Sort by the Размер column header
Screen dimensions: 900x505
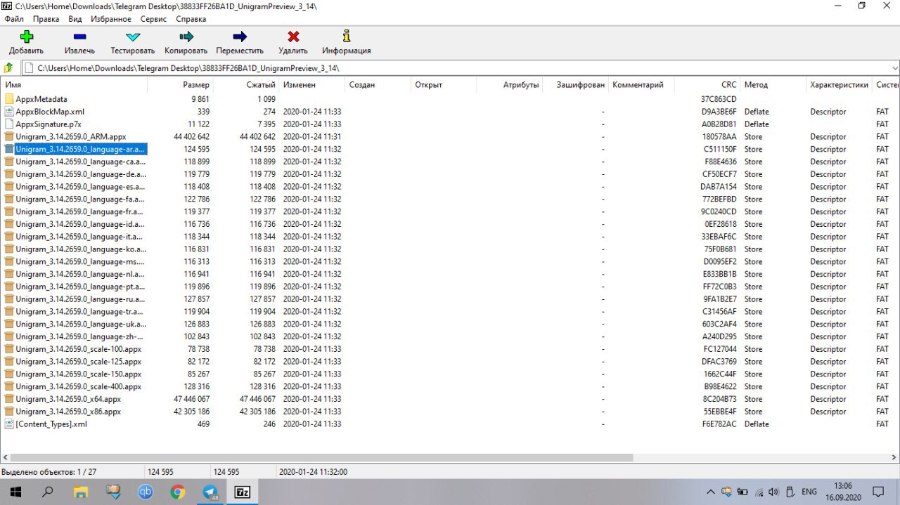180,85
